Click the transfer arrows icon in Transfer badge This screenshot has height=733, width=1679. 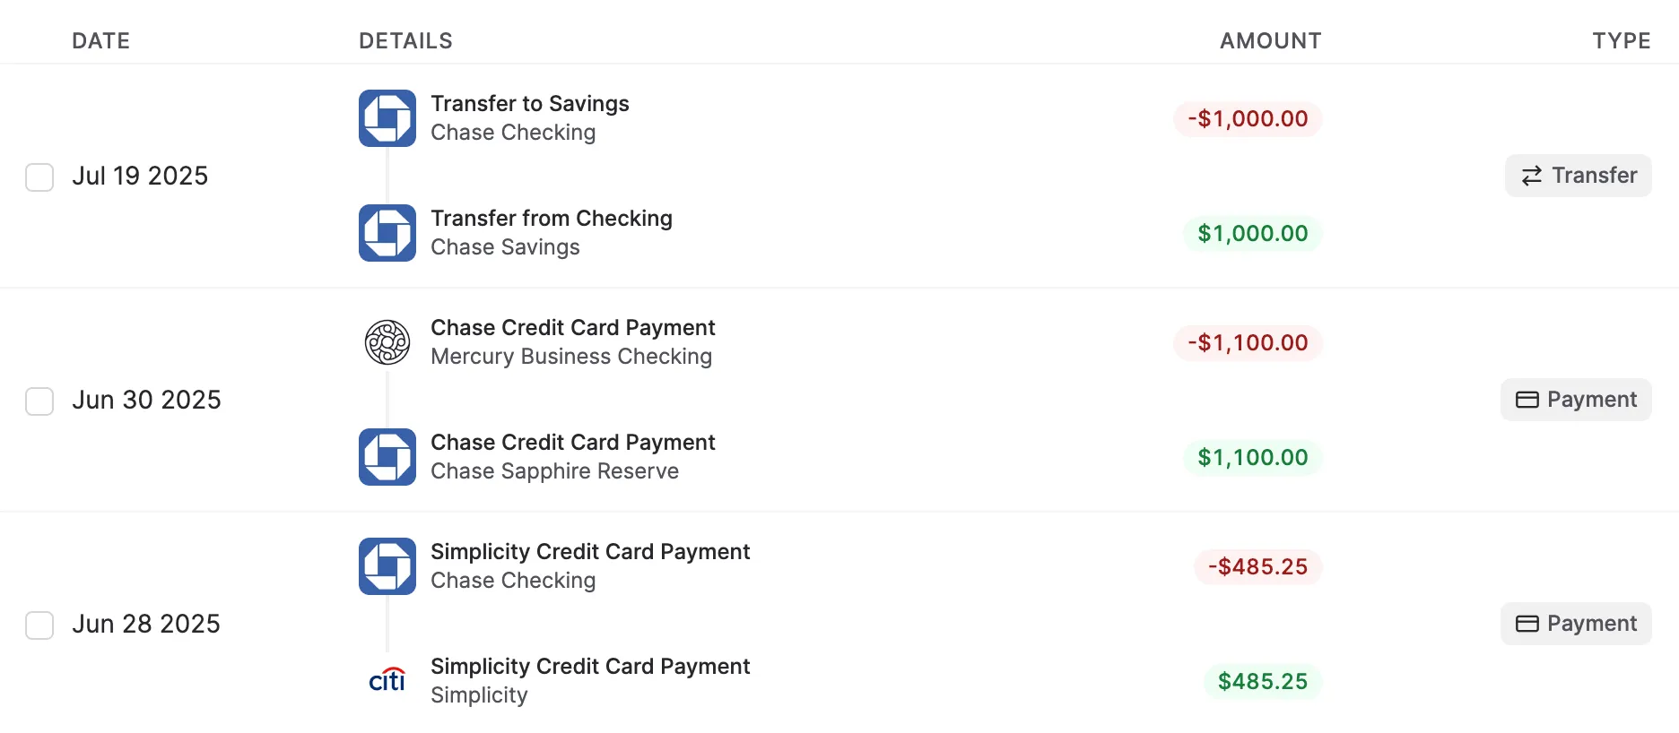(x=1531, y=176)
